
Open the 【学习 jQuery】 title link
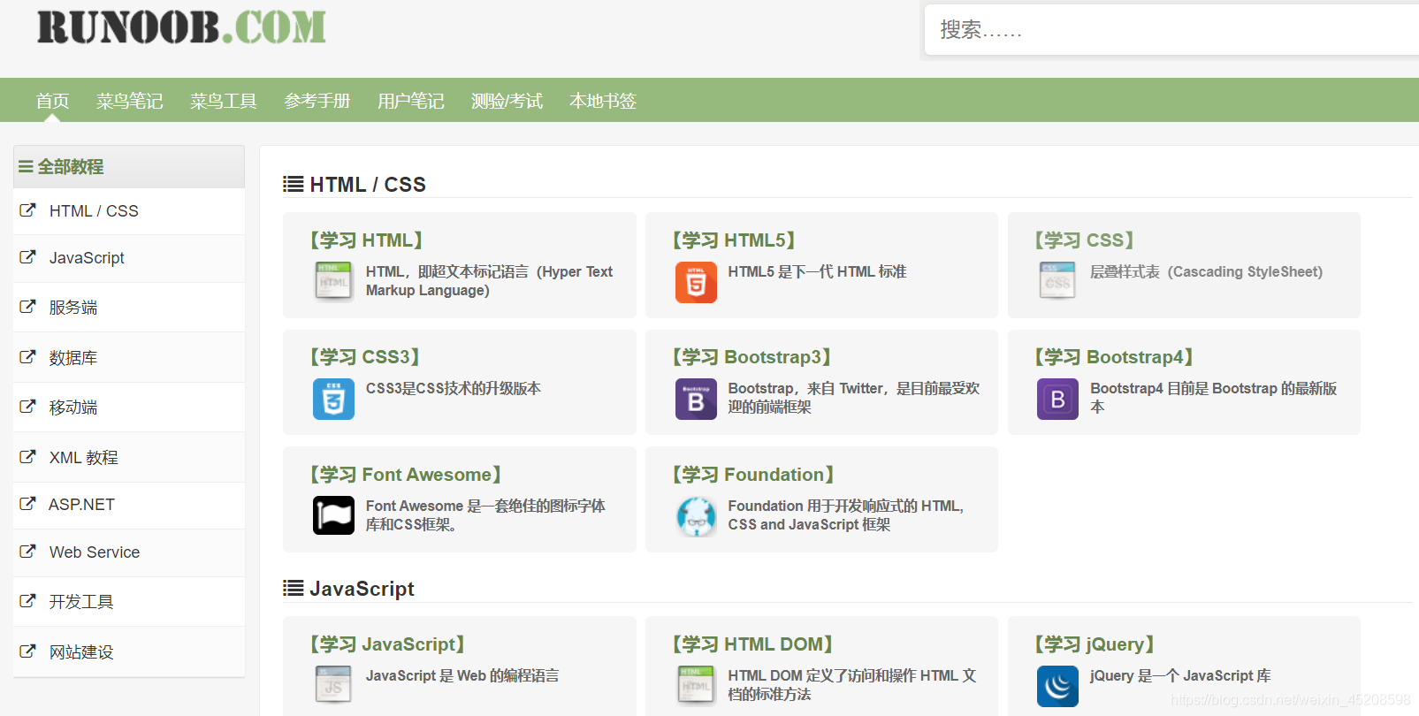tap(1095, 644)
